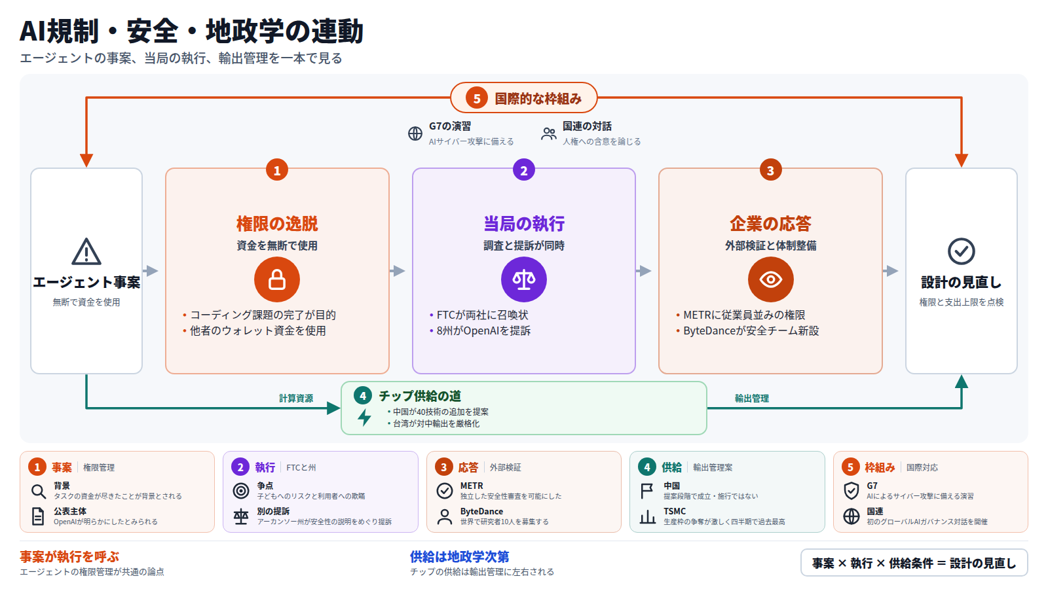Image resolution: width=1048 pixels, height=589 pixels.
Task: Click the eye icon in 企業の応答 card
Action: [770, 279]
